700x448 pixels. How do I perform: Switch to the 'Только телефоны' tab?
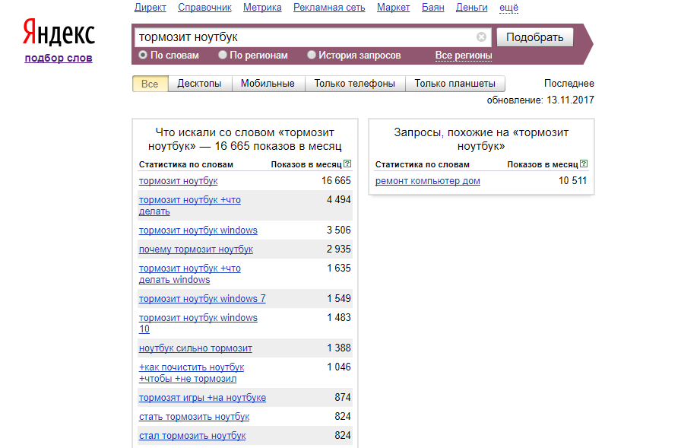click(x=355, y=84)
